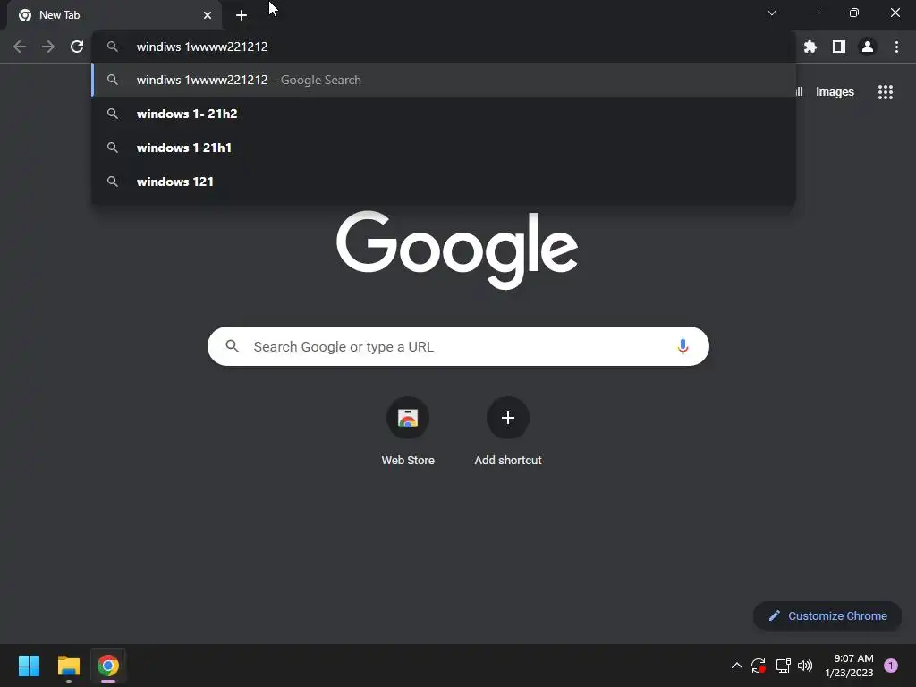Viewport: 916px width, 687px height.
Task: Choose the 'windows 1- 21h2' suggestion
Action: (444, 114)
